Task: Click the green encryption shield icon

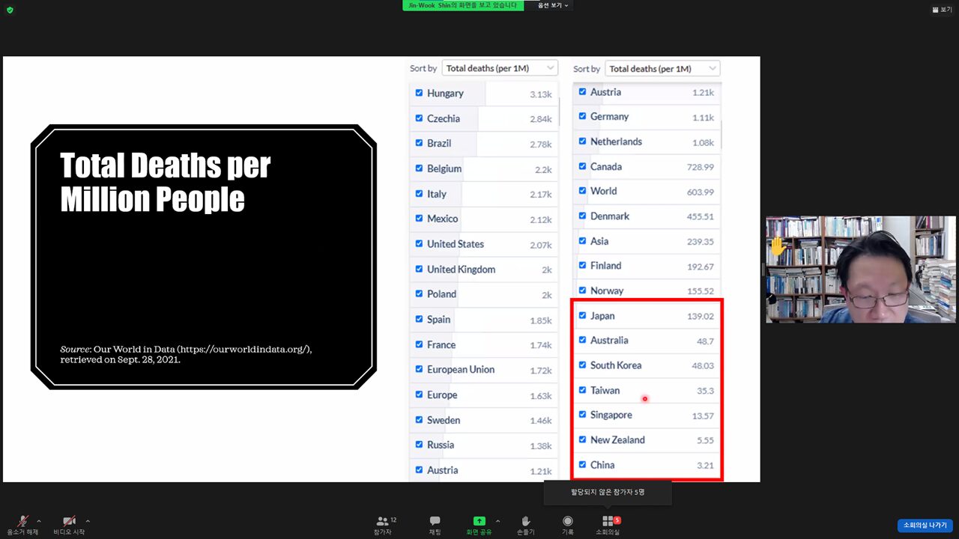Action: (10, 10)
